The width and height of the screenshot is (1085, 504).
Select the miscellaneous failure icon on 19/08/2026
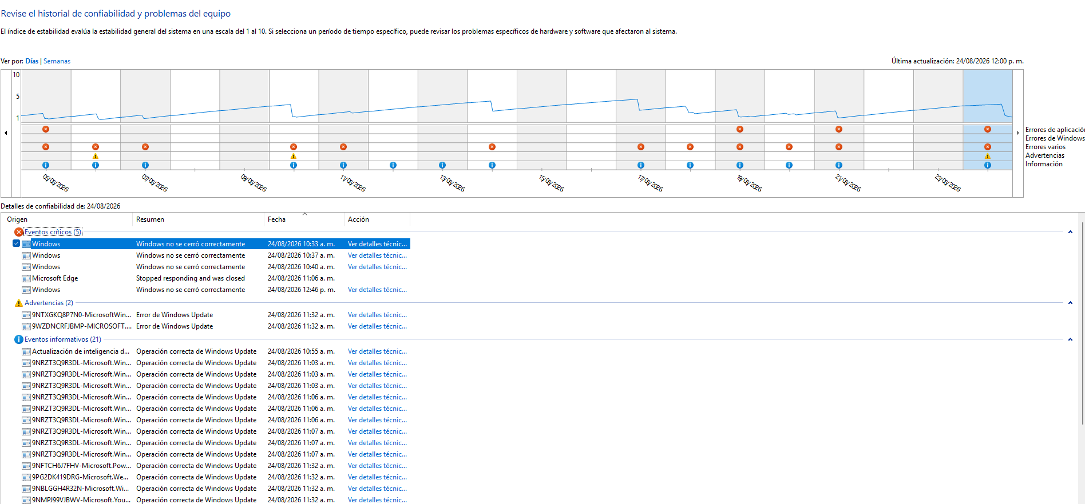pos(740,147)
